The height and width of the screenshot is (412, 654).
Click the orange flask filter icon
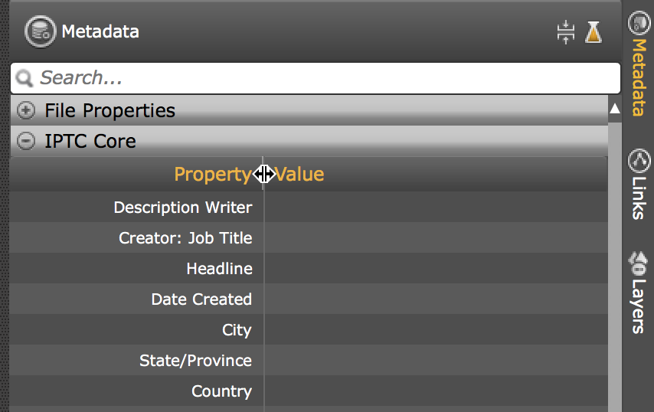(594, 32)
